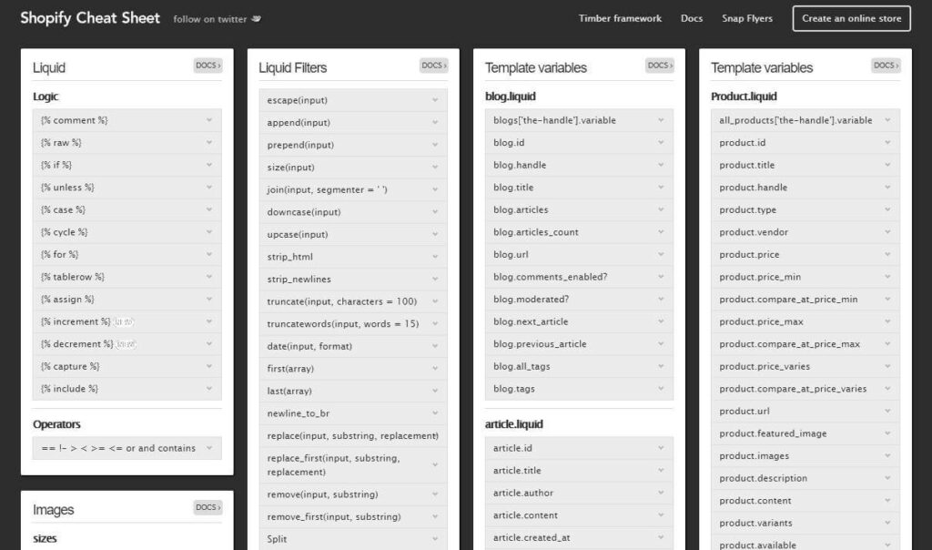Expand the blog.articles_count row chevron
Viewport: 932px width, 550px height.
pos(661,232)
